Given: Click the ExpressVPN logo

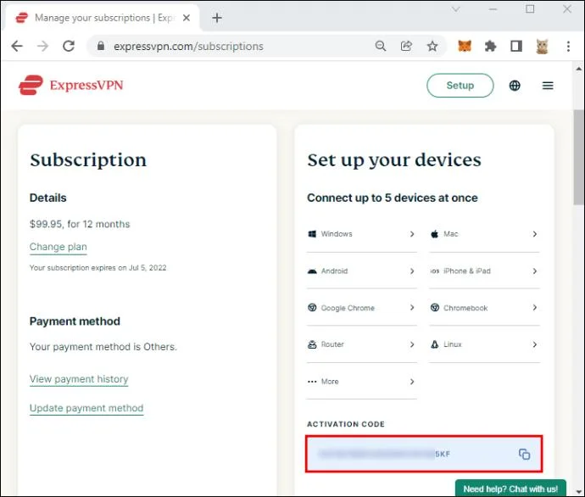Looking at the screenshot, I should (71, 85).
